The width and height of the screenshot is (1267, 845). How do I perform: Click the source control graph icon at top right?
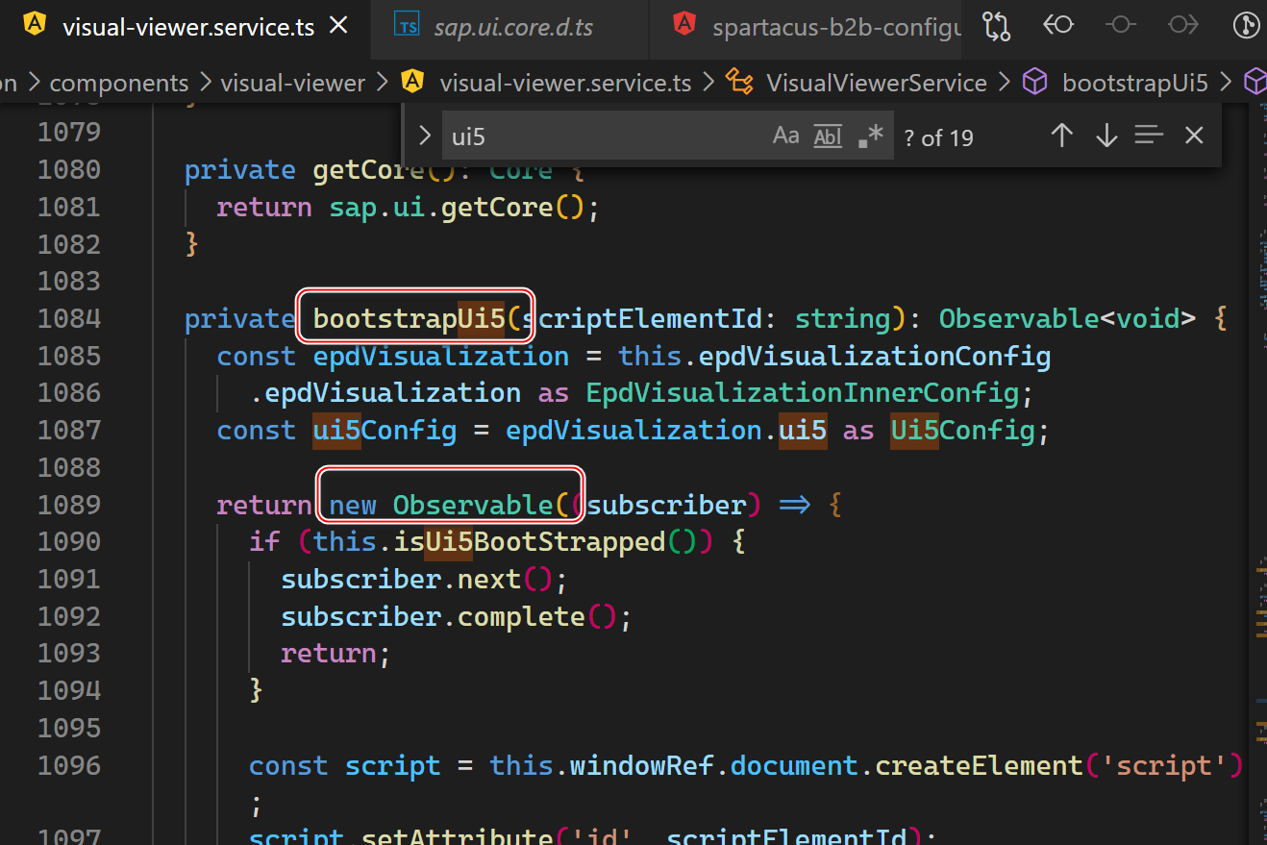[1246, 26]
